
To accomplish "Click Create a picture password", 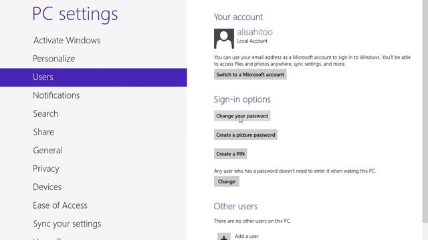I will click(x=245, y=135).
